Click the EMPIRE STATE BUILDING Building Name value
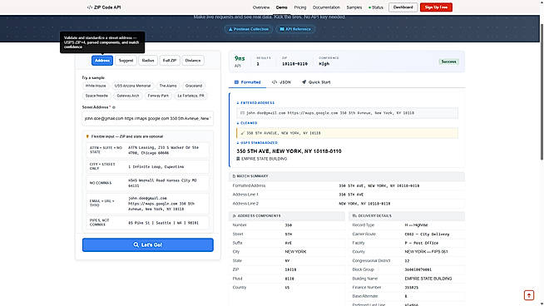 [x=428, y=279]
